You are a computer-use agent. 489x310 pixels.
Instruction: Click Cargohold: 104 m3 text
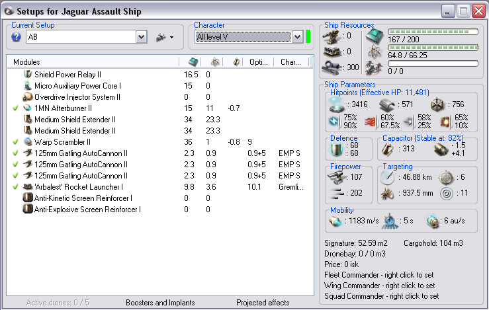click(x=433, y=243)
